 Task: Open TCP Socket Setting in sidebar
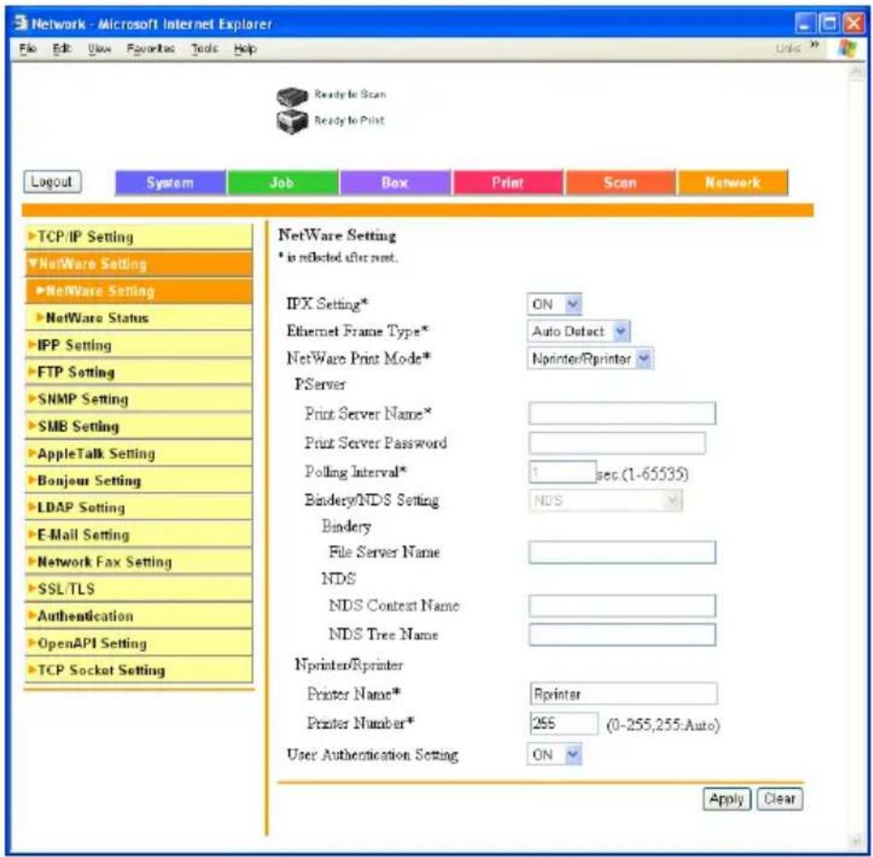pyautogui.click(x=138, y=670)
